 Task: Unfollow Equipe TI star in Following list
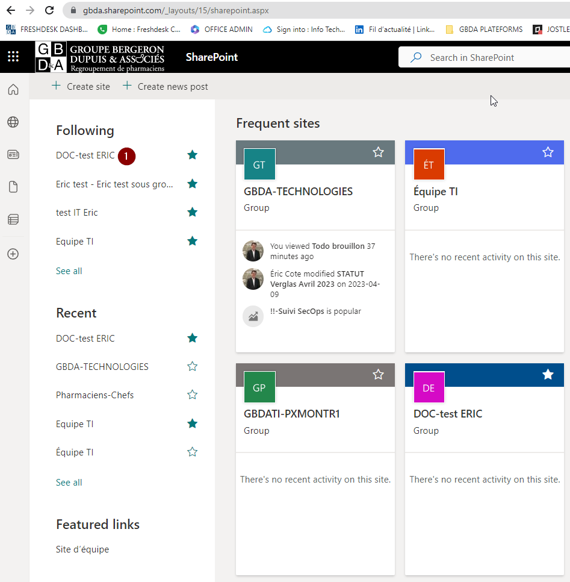pos(192,241)
